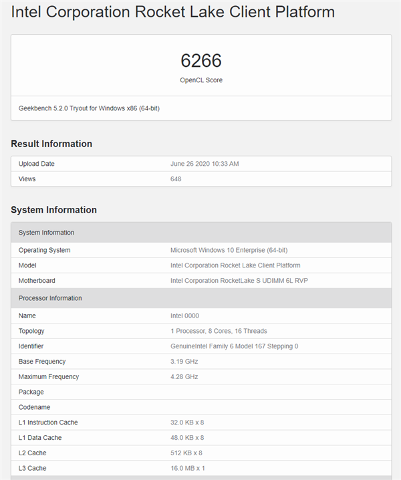Select the 4.28 GHz value

point(184,377)
